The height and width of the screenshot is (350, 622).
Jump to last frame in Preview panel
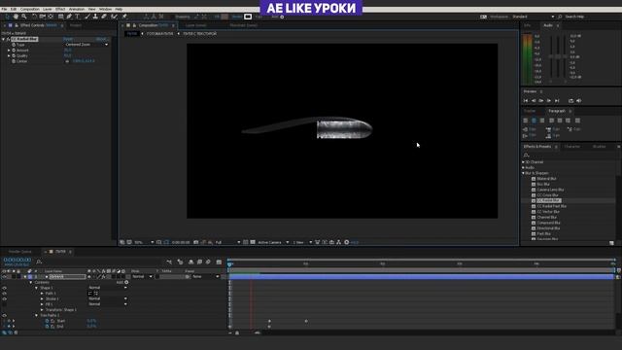point(557,101)
